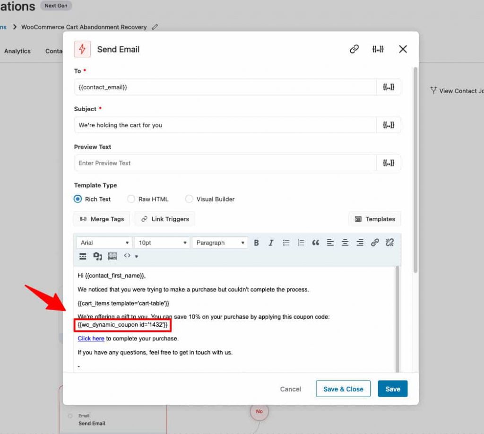Screen dimensions: 484x434
Task: Select the Visual Builder template type
Action: (x=189, y=199)
